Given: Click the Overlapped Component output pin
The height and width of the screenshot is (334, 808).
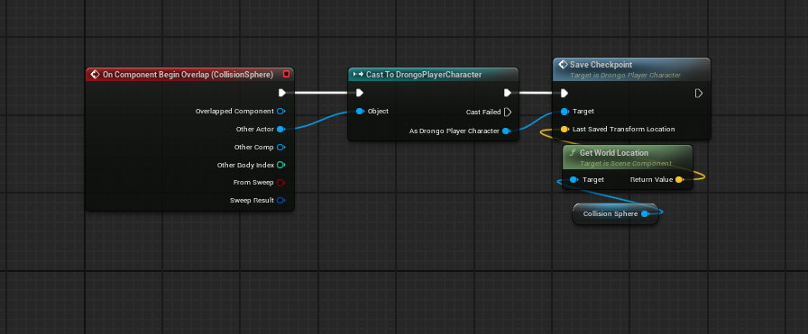Looking at the screenshot, I should pyautogui.click(x=280, y=111).
